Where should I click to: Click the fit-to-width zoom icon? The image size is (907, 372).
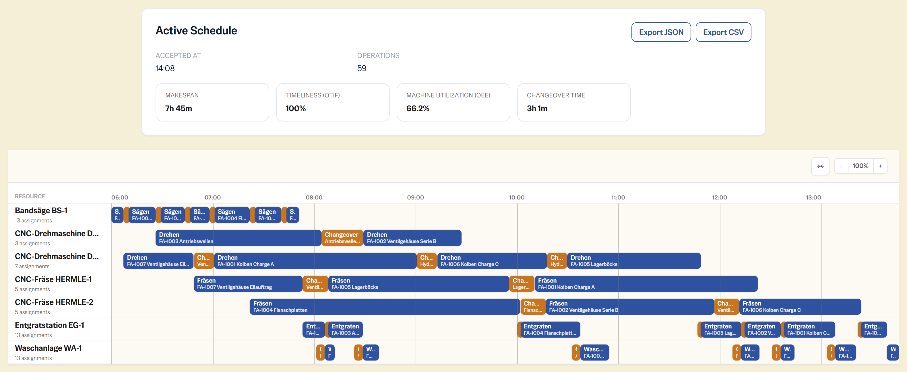pos(820,166)
